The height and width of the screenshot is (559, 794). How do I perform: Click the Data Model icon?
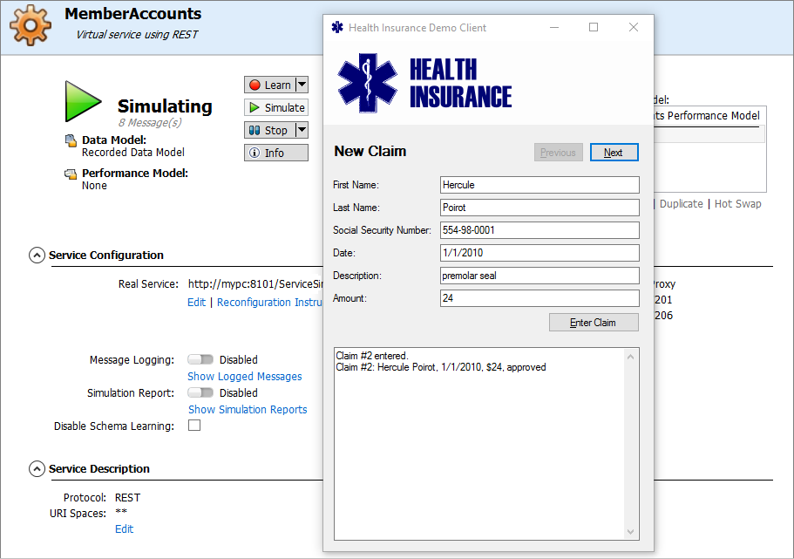click(71, 140)
